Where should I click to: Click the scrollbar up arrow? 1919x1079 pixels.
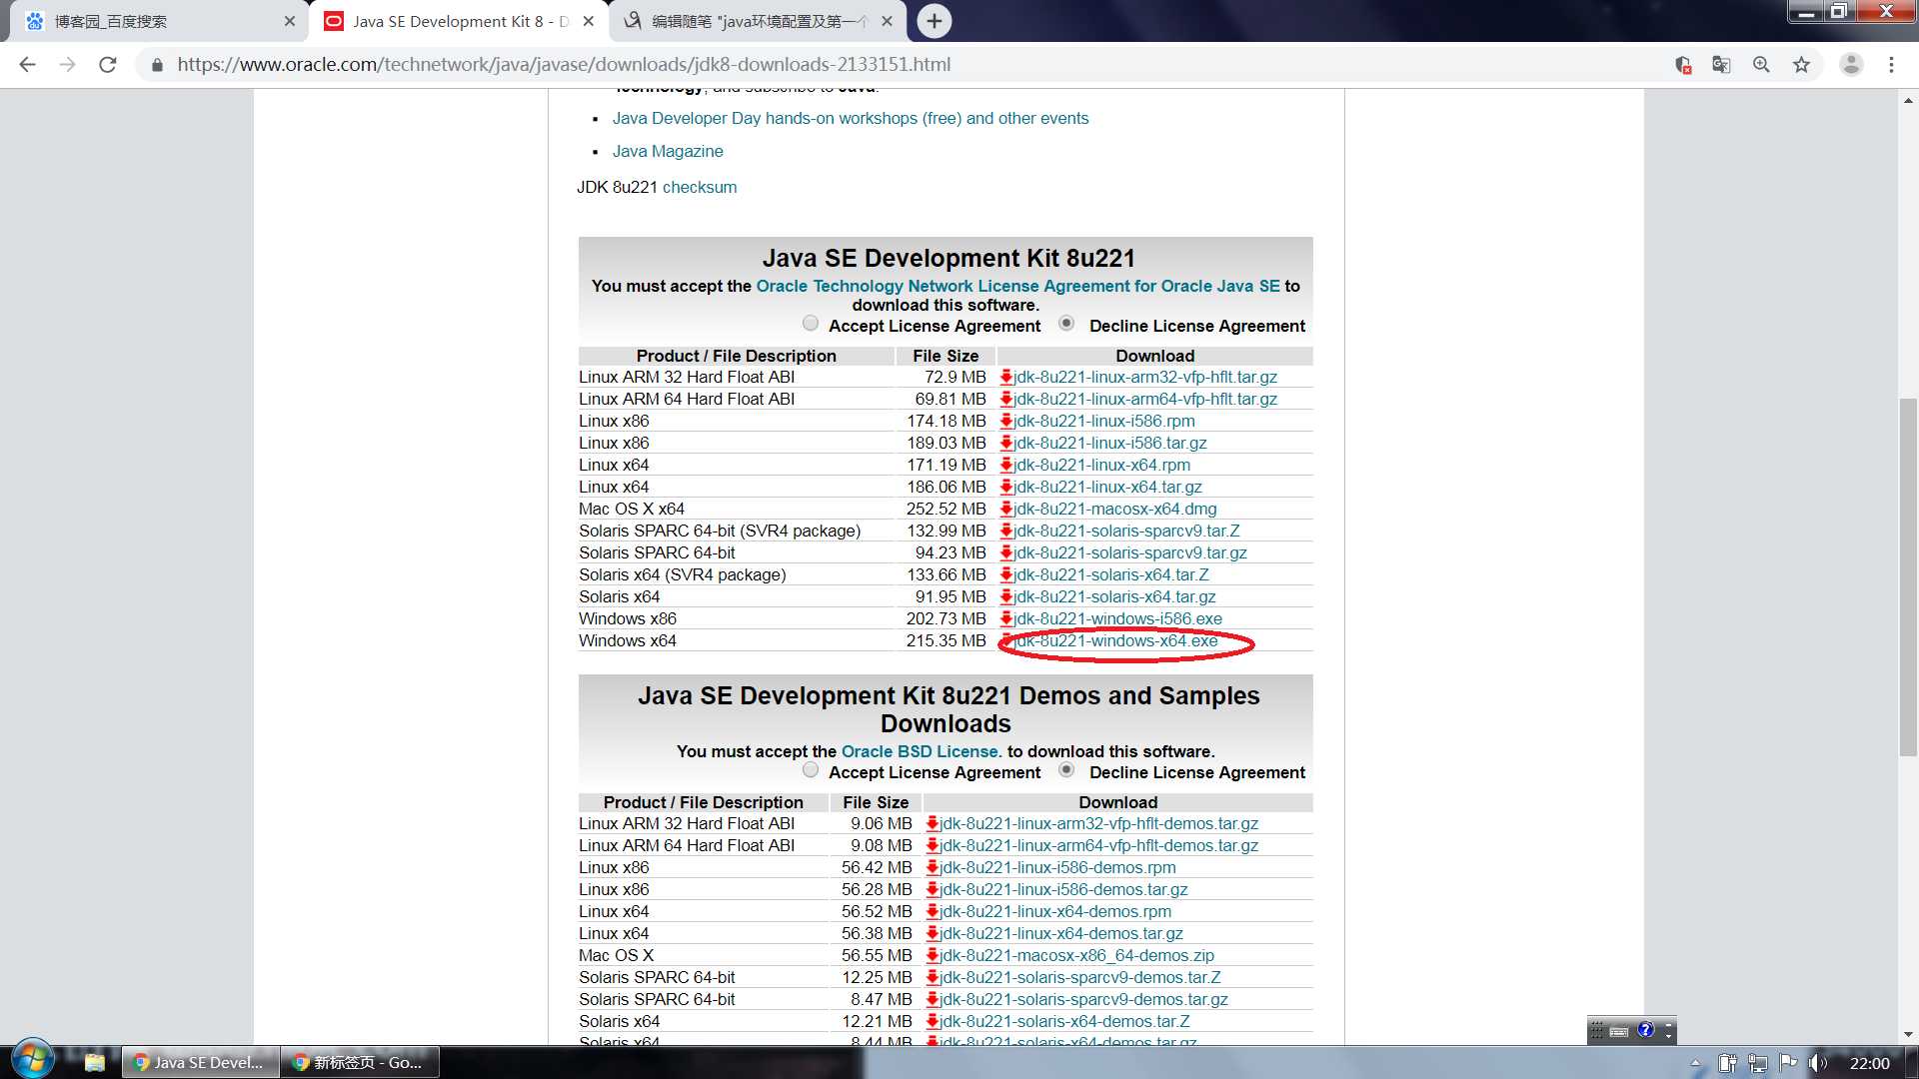[1908, 100]
